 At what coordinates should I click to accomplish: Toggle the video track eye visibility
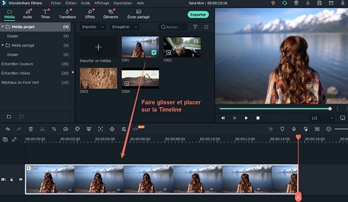click(21, 179)
